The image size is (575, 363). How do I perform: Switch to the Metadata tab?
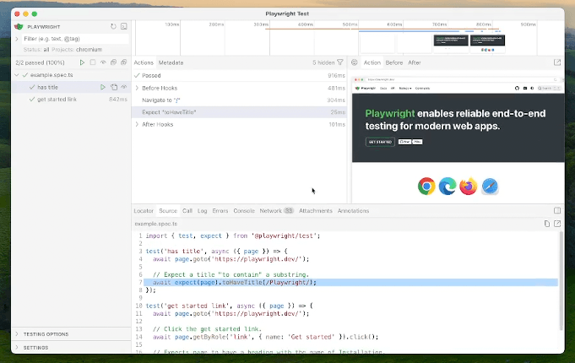click(171, 62)
